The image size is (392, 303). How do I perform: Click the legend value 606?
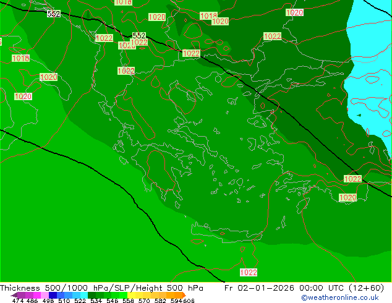tap(189, 301)
